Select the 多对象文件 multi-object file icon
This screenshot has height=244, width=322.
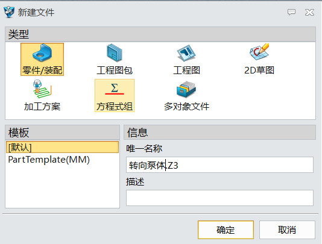186,89
